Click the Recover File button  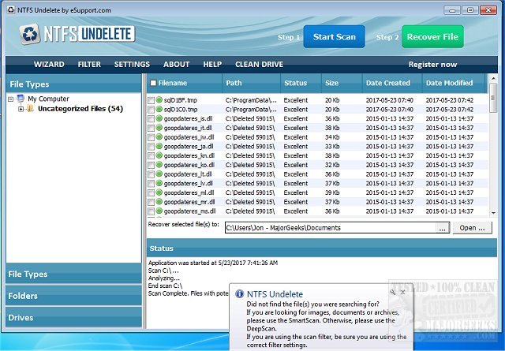tap(432, 37)
